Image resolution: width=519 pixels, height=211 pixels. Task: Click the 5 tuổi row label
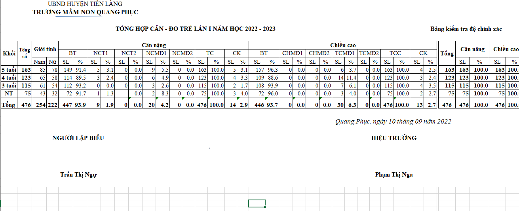pos(9,70)
